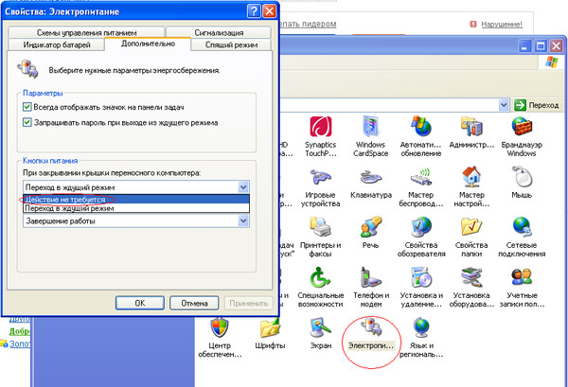Switch to the 'Сигнализация' tab
This screenshot has width=568, height=387.
219,32
